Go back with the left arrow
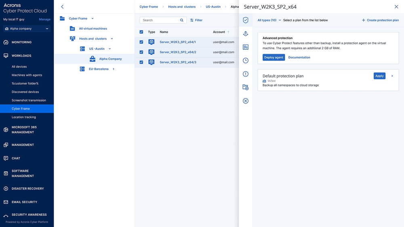 [62, 7]
